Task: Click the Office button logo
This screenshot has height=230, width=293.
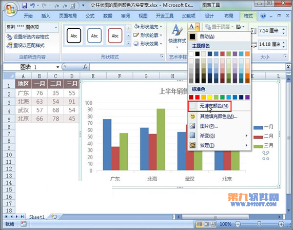Action: click(10, 9)
